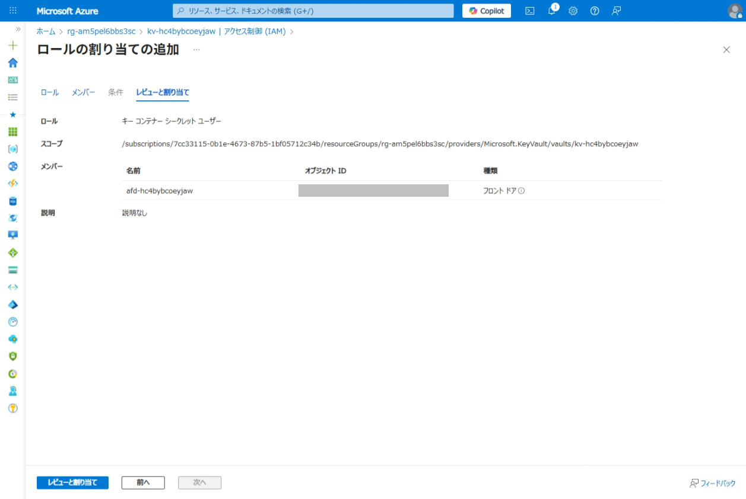Image resolution: width=746 pixels, height=499 pixels.
Task: Open the notifications bell
Action: [x=551, y=11]
